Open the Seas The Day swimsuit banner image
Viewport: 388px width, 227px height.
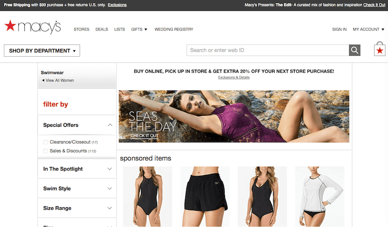[234, 116]
